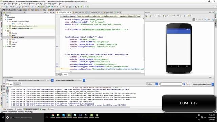
Task: Open the File menu
Action: click(x=2, y=4)
